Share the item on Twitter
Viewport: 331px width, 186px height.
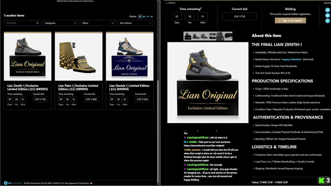[x=327, y=16]
